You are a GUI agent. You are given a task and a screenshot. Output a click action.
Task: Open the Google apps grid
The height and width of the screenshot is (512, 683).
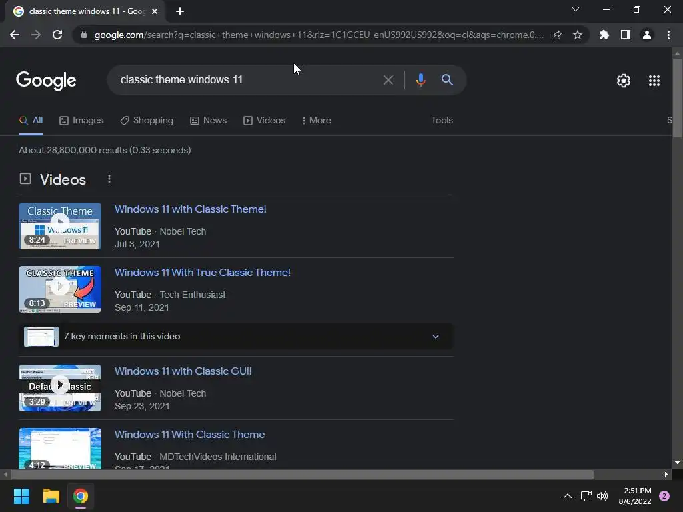pyautogui.click(x=654, y=81)
